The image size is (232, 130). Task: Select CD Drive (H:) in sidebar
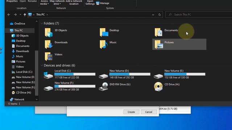[21, 92]
